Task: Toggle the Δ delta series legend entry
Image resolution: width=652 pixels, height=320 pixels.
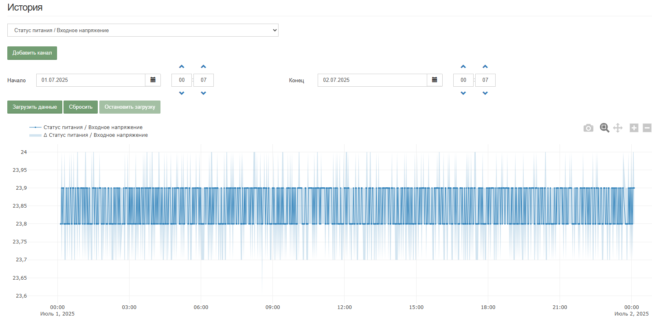Action: tap(88, 135)
